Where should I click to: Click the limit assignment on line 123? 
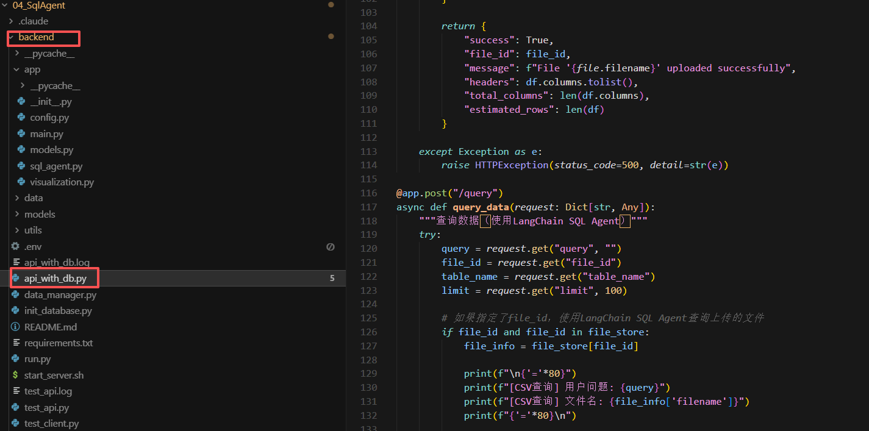point(534,291)
